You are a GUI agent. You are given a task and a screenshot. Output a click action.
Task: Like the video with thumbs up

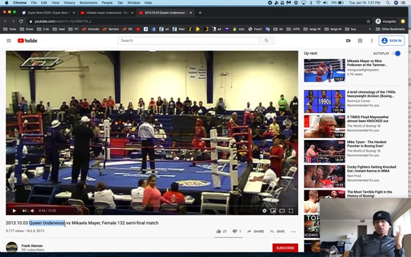(x=219, y=231)
